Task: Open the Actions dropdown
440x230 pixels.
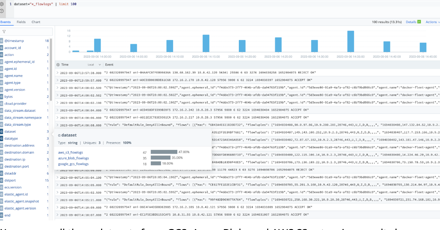Action: coord(432,22)
